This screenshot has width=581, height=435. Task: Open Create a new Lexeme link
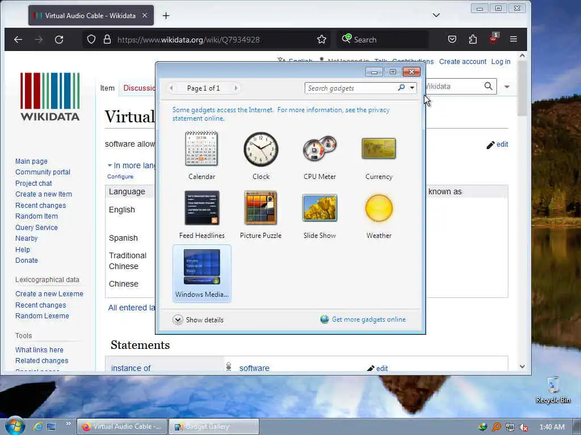click(49, 294)
